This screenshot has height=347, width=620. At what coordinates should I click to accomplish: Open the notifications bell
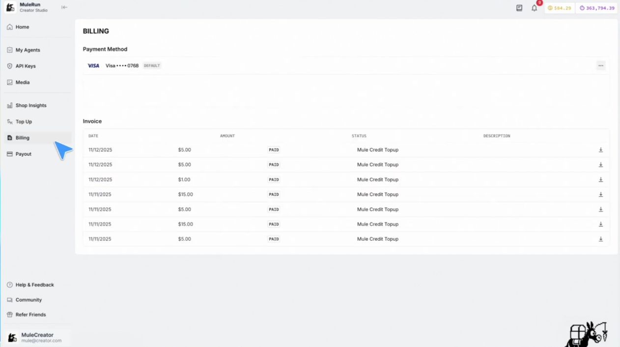534,8
